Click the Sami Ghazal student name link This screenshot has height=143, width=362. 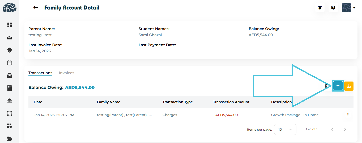tap(150, 35)
